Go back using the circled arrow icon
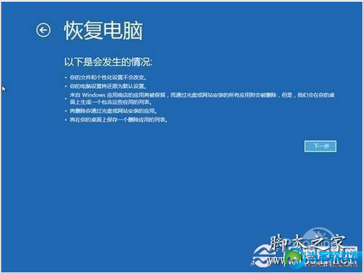The width and height of the screenshot is (363, 273). [43, 30]
